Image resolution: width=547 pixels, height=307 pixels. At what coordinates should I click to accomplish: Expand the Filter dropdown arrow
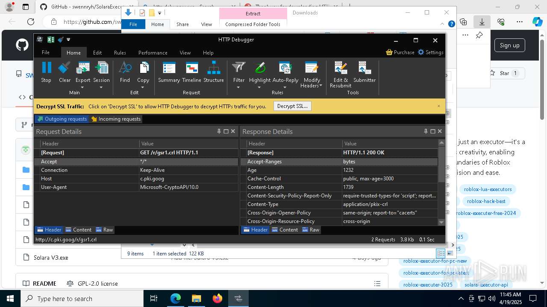tap(238, 87)
